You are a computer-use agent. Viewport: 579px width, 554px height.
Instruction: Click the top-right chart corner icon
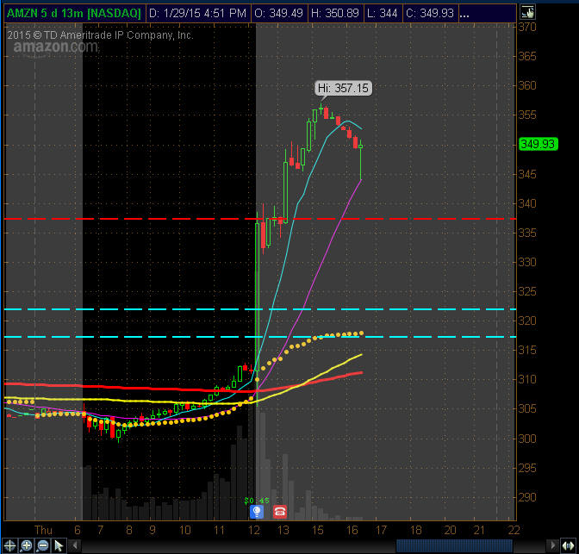point(527,14)
